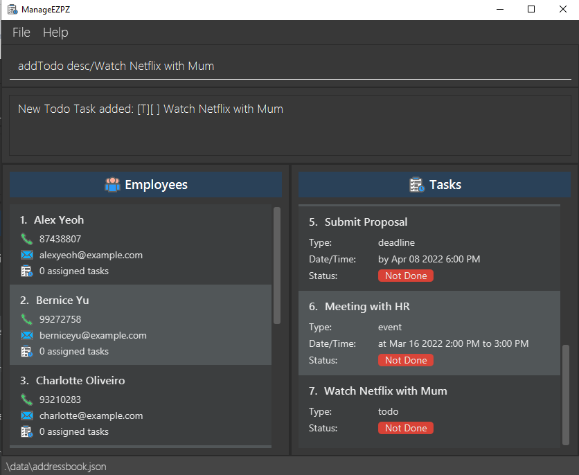This screenshot has width=579, height=475.
Task: Click the deadline type value
Action: 396,243
